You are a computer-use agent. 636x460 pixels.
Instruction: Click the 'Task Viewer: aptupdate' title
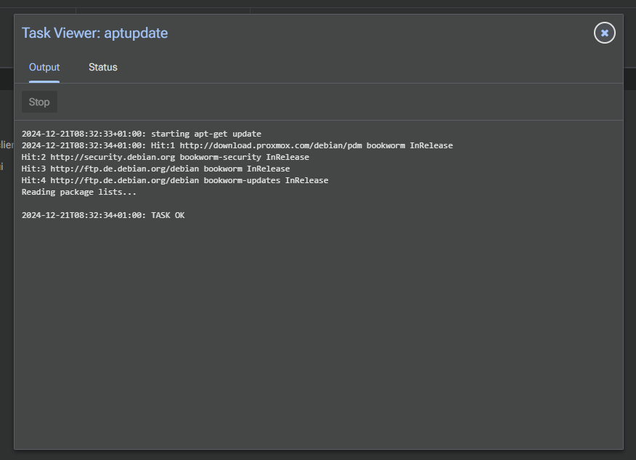tap(94, 33)
